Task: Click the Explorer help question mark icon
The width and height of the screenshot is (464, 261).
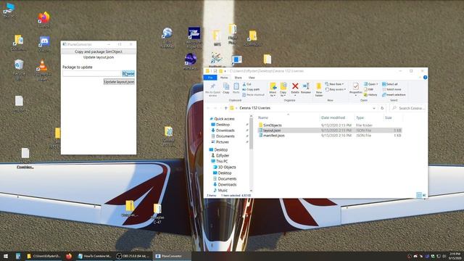Action: coord(425,78)
